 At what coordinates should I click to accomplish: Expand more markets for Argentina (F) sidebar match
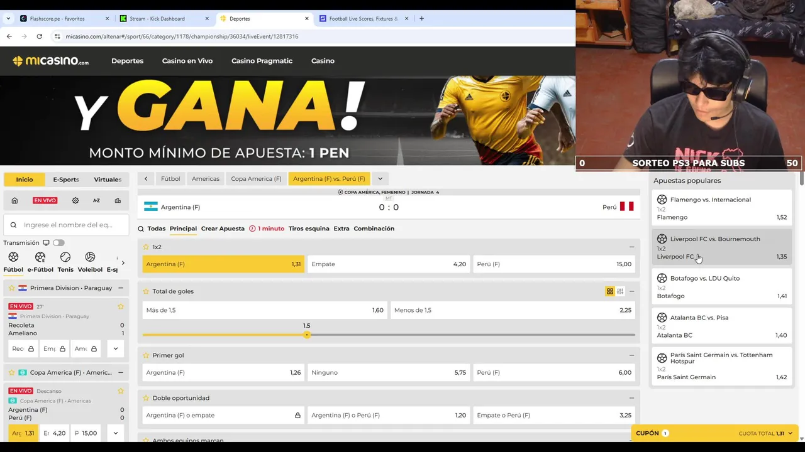[x=115, y=433]
